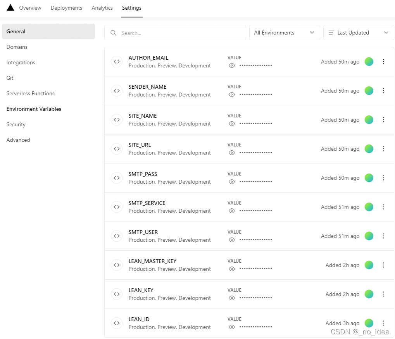Reveal the LEAN_ID value
This screenshot has width=395, height=339.
(x=232, y=327)
